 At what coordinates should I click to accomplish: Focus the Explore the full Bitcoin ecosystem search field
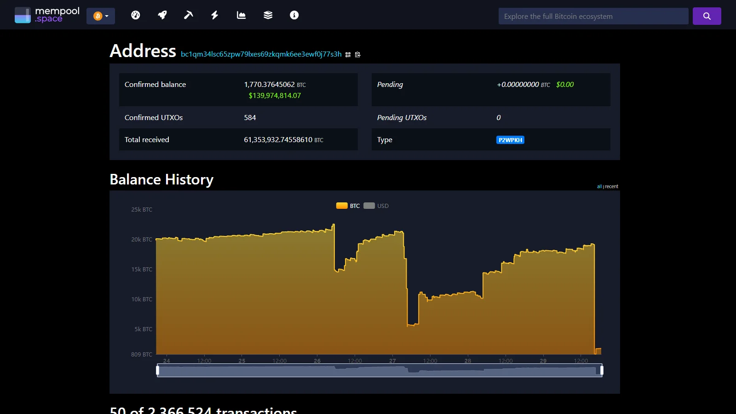[593, 16]
